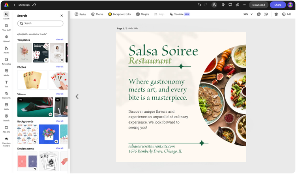Open Brands in the sidebar

(x=6, y=118)
